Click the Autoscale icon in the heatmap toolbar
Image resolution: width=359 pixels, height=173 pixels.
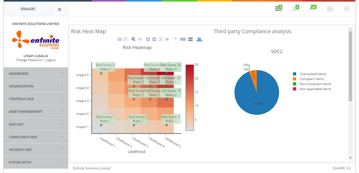tap(161, 39)
